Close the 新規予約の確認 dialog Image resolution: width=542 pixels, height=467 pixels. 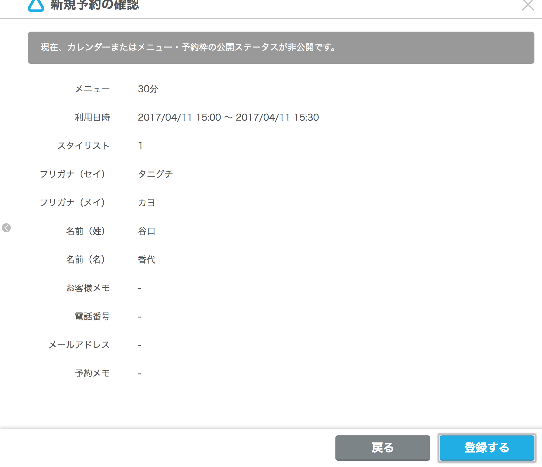[x=528, y=5]
